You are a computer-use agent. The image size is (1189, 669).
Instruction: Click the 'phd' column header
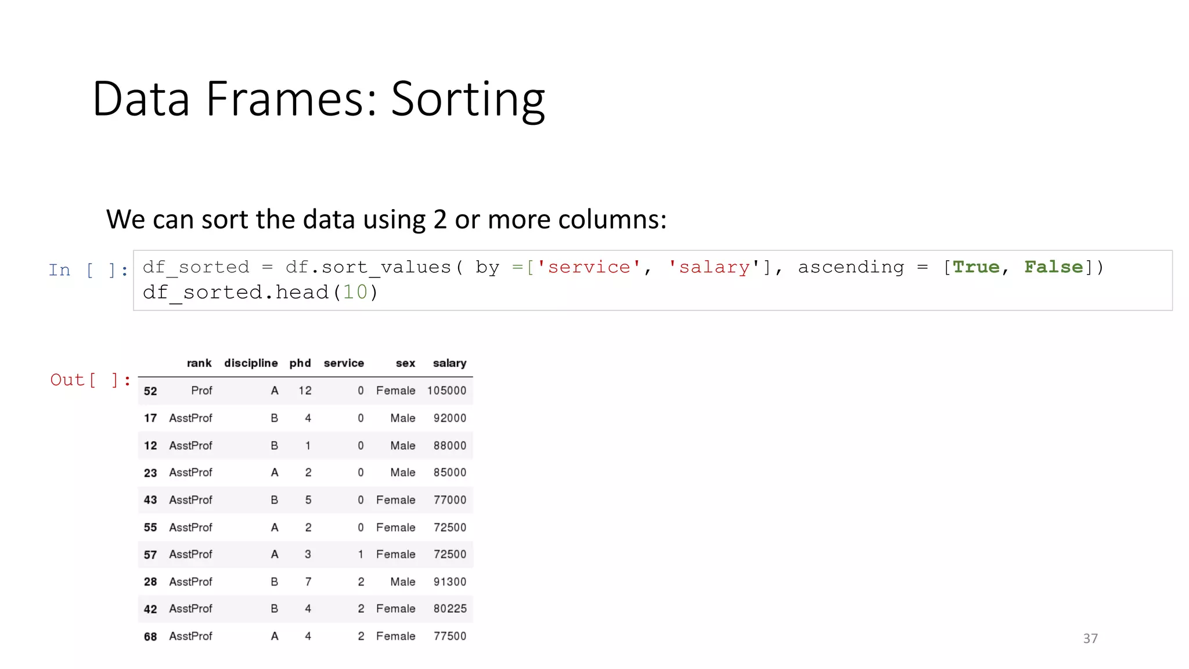click(x=300, y=363)
